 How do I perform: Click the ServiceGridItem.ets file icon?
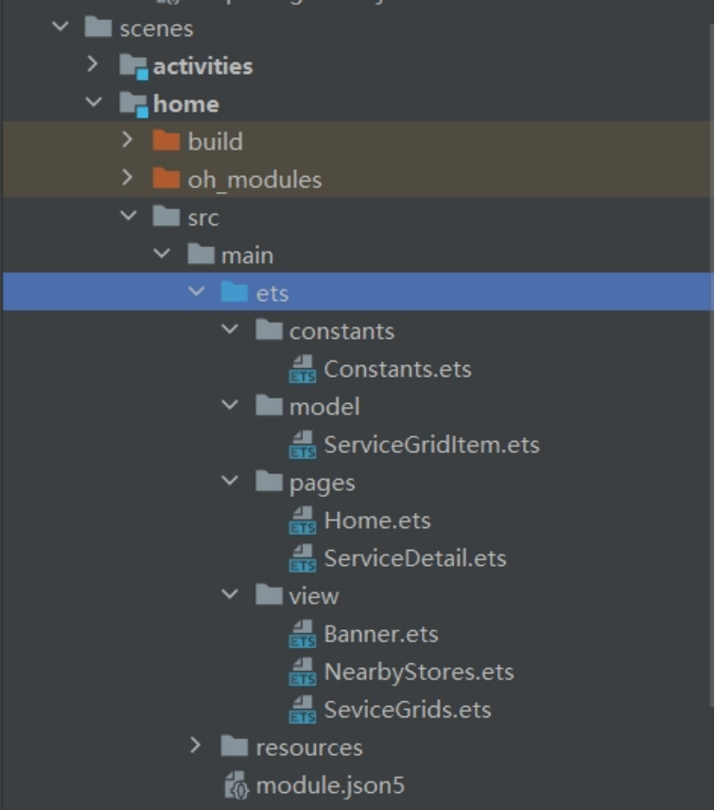(x=303, y=445)
